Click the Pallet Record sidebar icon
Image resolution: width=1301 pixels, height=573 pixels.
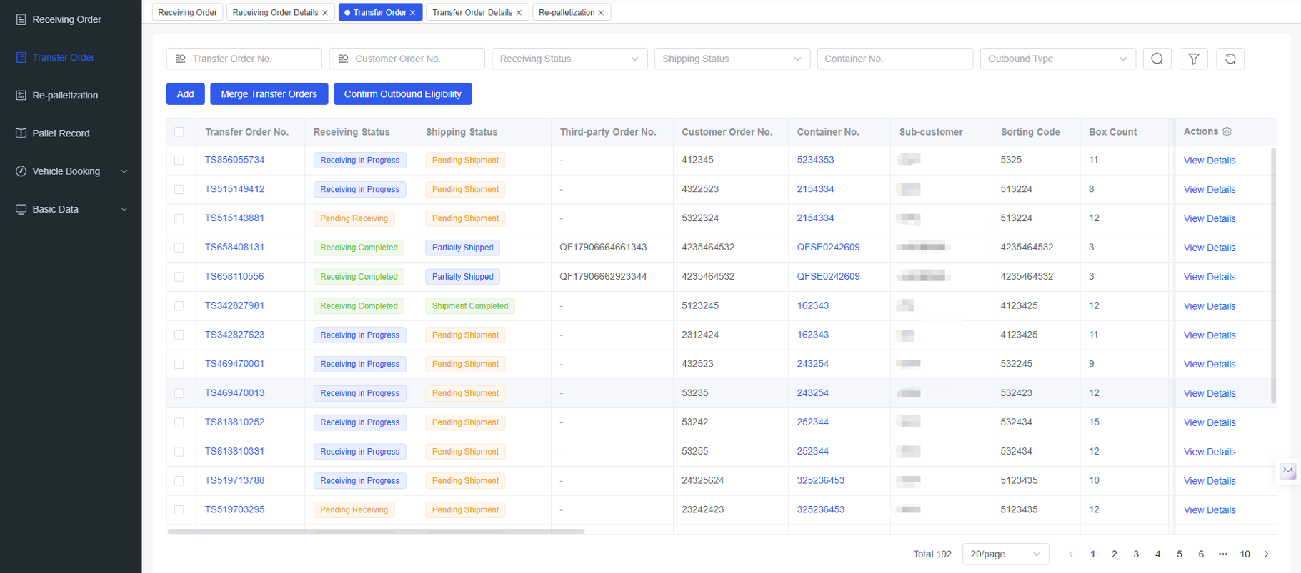pos(21,133)
